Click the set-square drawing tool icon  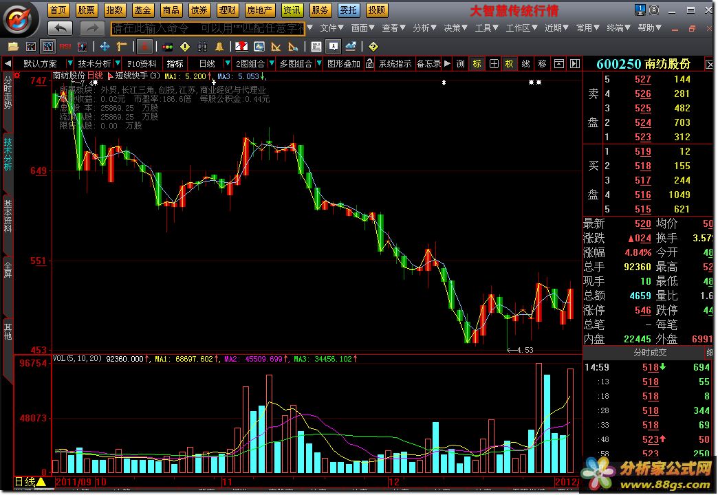276,47
